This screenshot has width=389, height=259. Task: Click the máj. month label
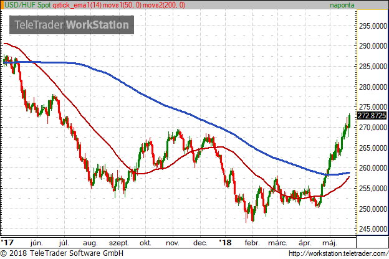[330, 243]
